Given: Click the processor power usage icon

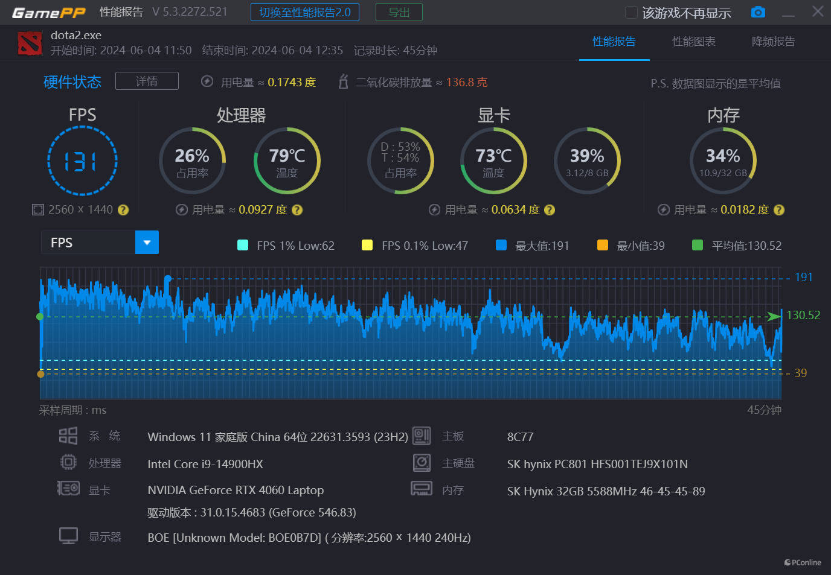Looking at the screenshot, I should (181, 210).
